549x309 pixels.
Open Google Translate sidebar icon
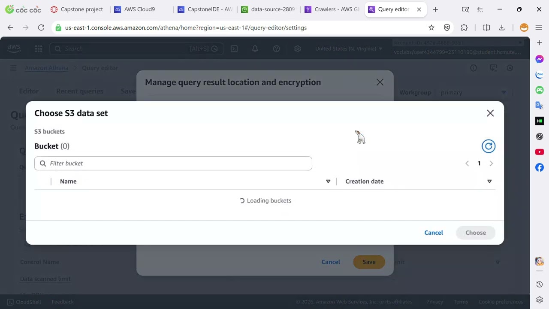click(540, 106)
